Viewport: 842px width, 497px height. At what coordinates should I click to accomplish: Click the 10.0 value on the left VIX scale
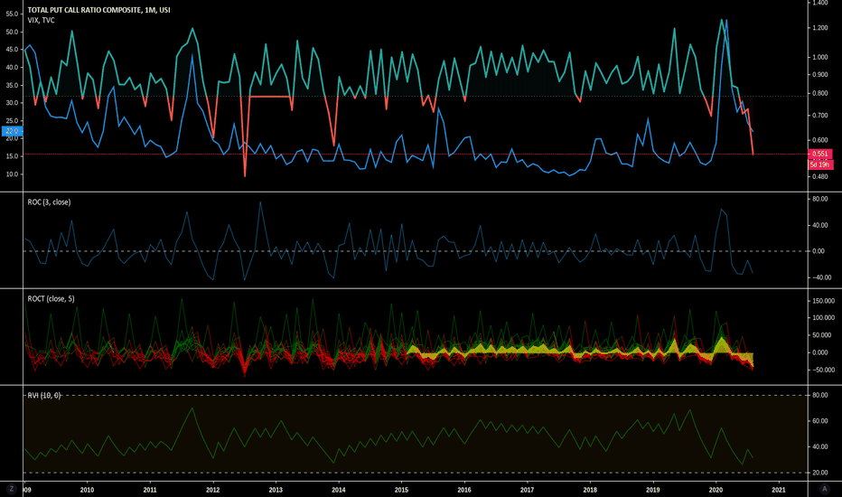[13, 174]
